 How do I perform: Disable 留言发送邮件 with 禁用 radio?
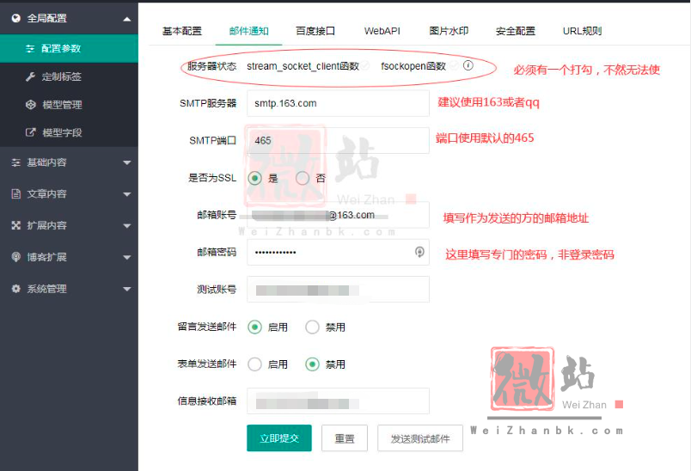[312, 327]
